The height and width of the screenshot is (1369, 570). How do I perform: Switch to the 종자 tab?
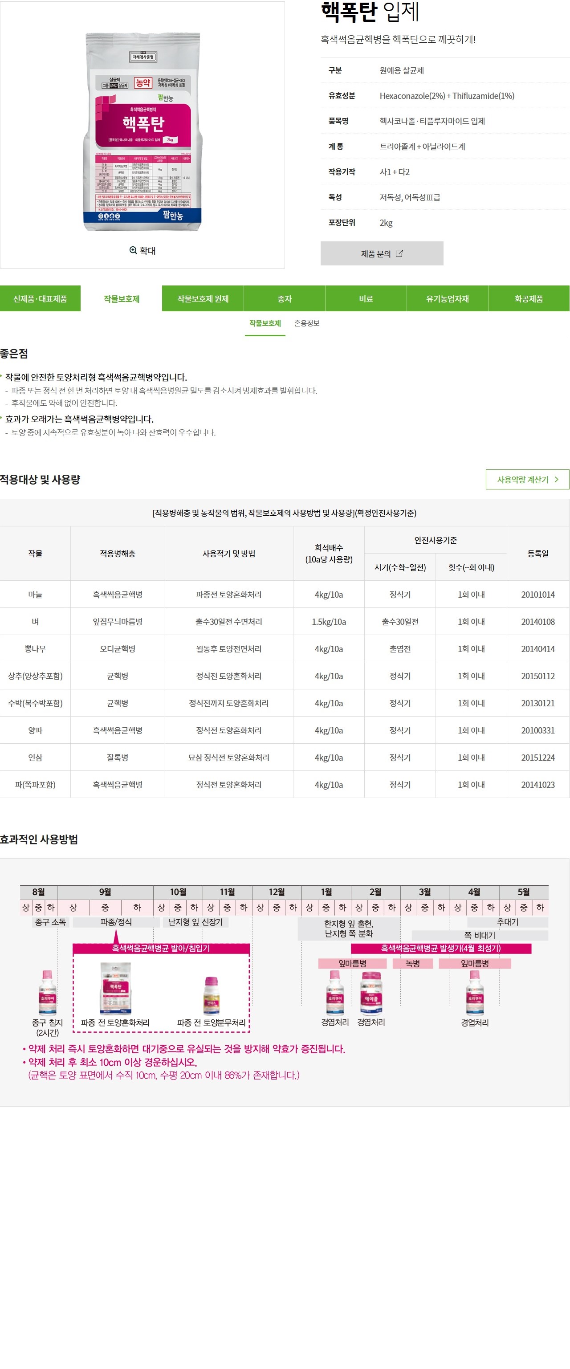tap(285, 299)
